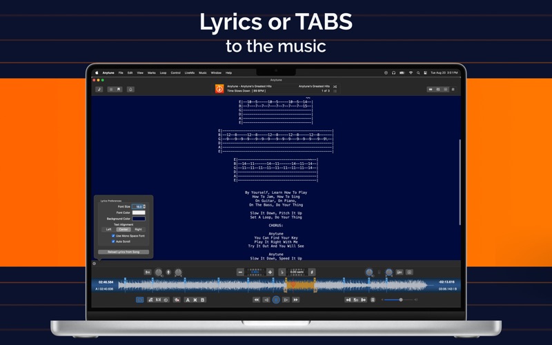Toggle the loop mode button highlighted in blue
The image size is (552, 345).
coord(140,300)
